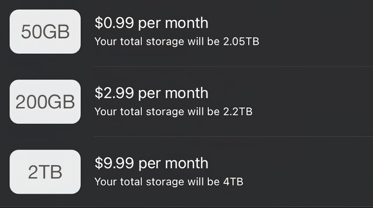
Task: Pick the 2TB storage plan badge
Action: tap(45, 172)
